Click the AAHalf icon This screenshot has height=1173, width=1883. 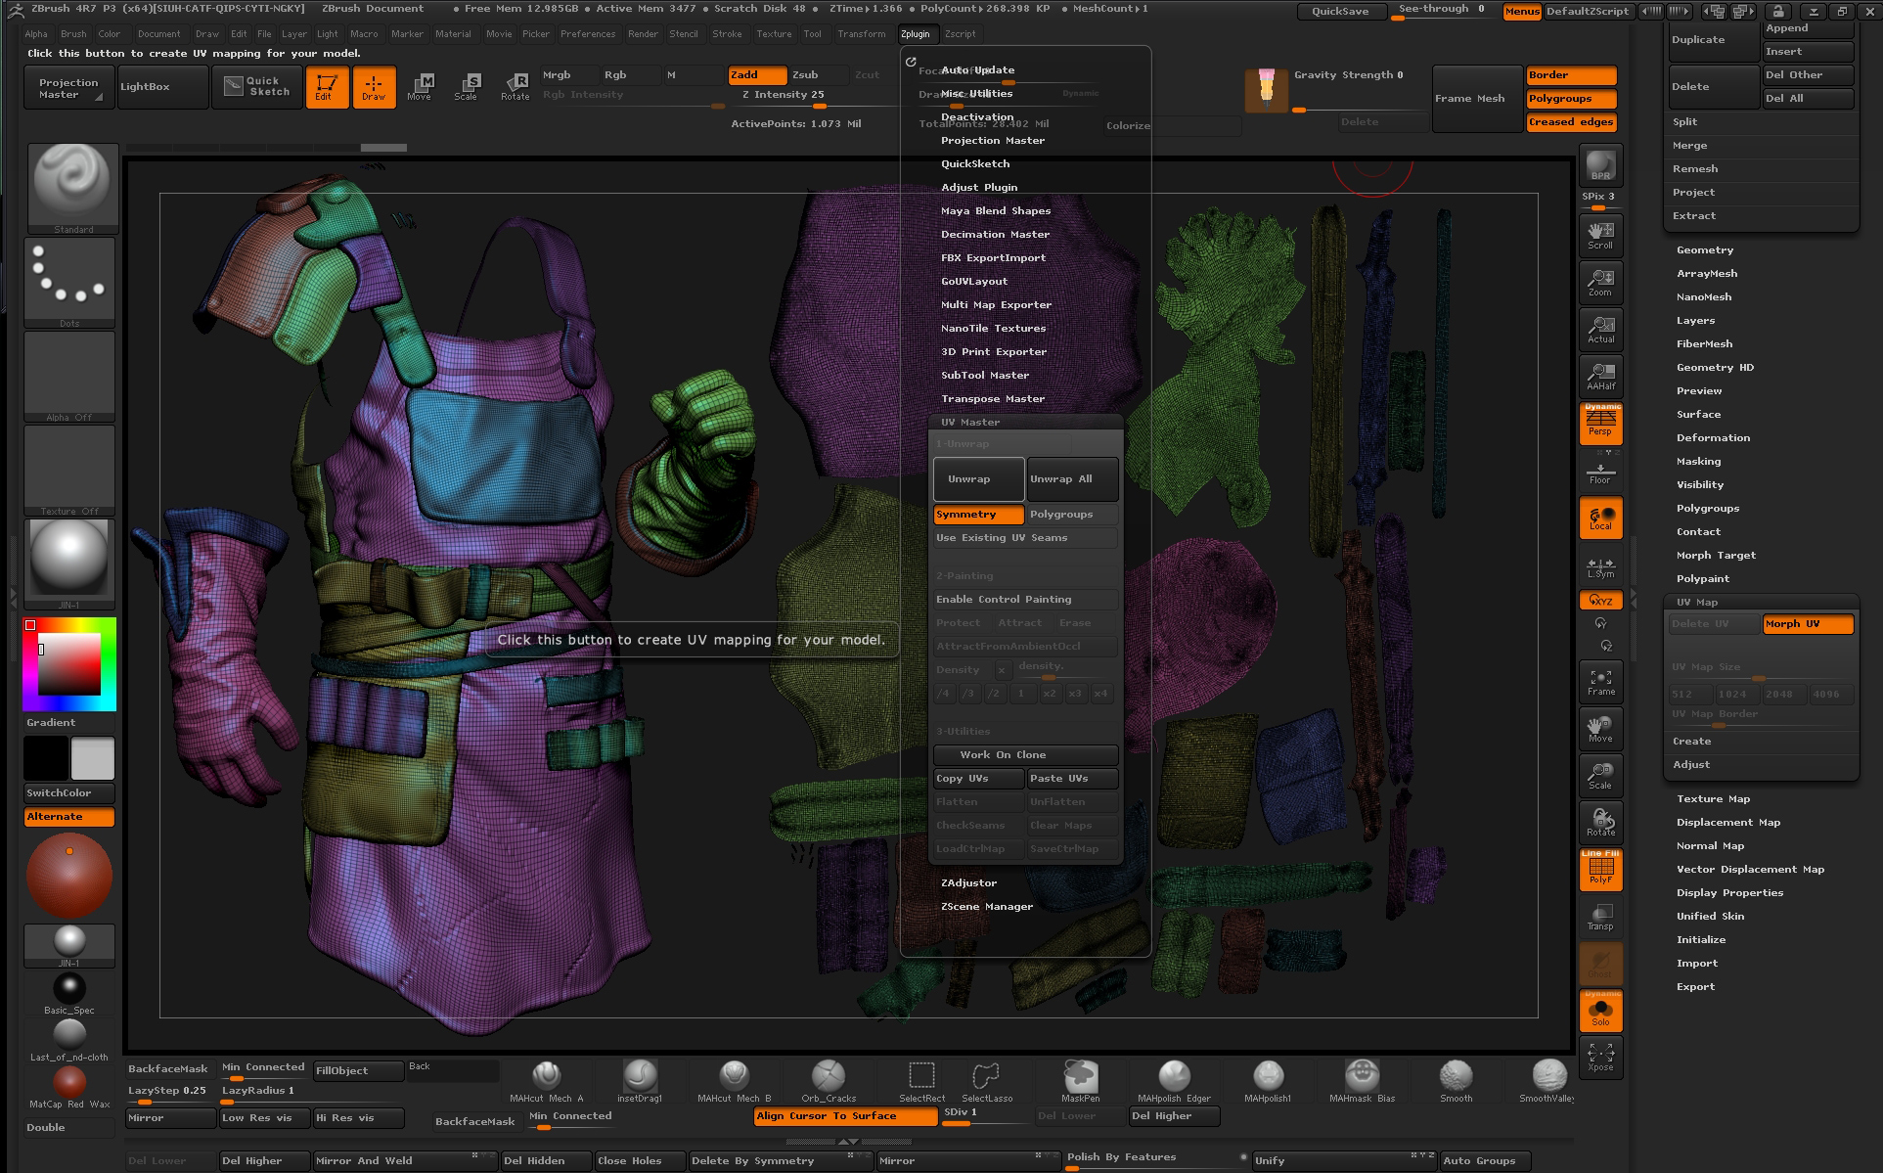click(x=1600, y=377)
